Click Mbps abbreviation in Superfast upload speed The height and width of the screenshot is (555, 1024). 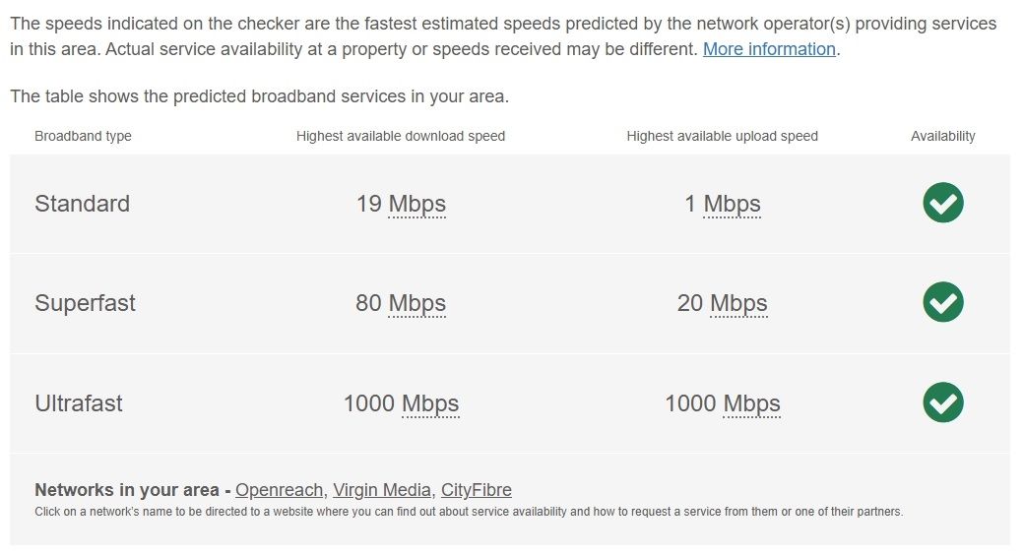(x=738, y=303)
